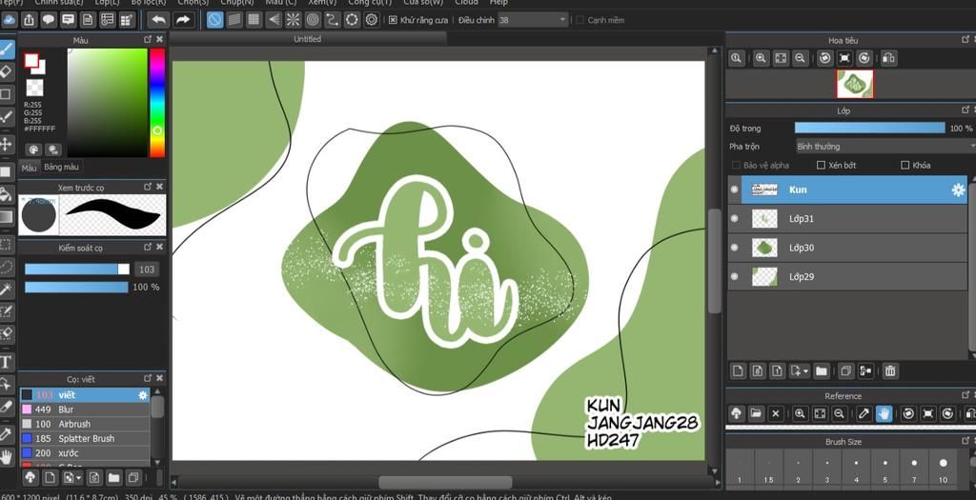Switch to the Bảng màu tab
Image resolution: width=976 pixels, height=500 pixels.
point(61,168)
